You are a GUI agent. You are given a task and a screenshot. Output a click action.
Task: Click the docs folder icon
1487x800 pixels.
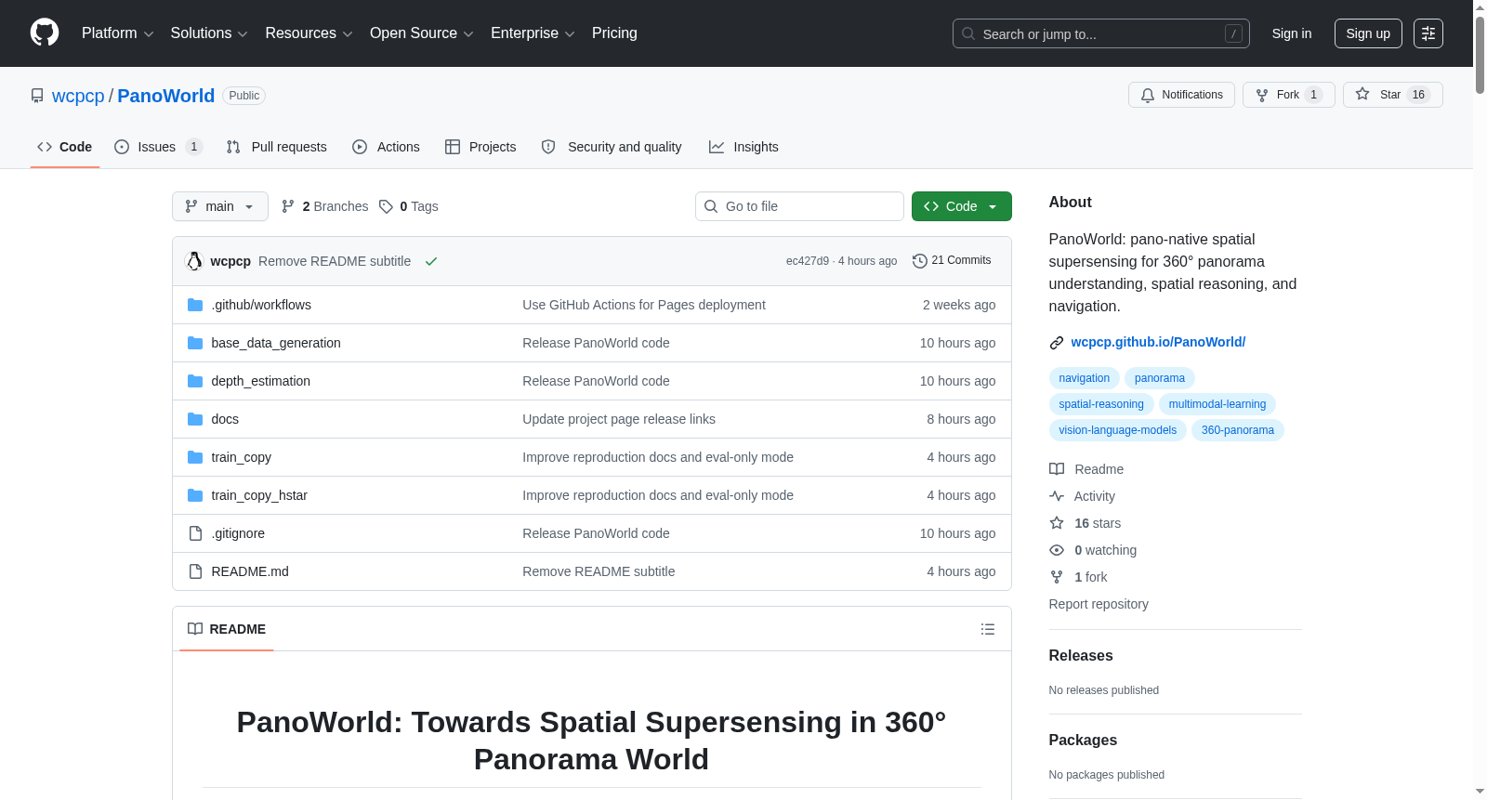[195, 419]
